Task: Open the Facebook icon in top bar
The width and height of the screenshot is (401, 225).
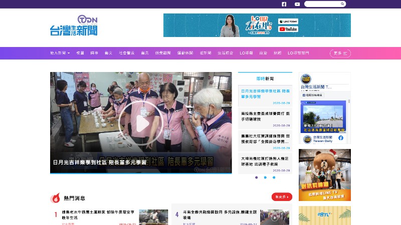Action: pyautogui.click(x=284, y=4)
